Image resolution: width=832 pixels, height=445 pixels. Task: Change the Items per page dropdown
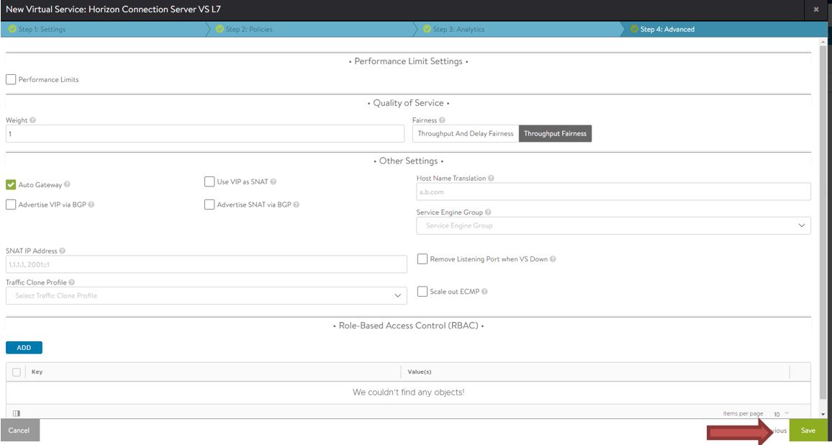[x=781, y=413]
